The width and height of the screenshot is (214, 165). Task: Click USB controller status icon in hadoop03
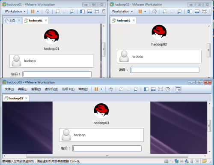(192, 161)
